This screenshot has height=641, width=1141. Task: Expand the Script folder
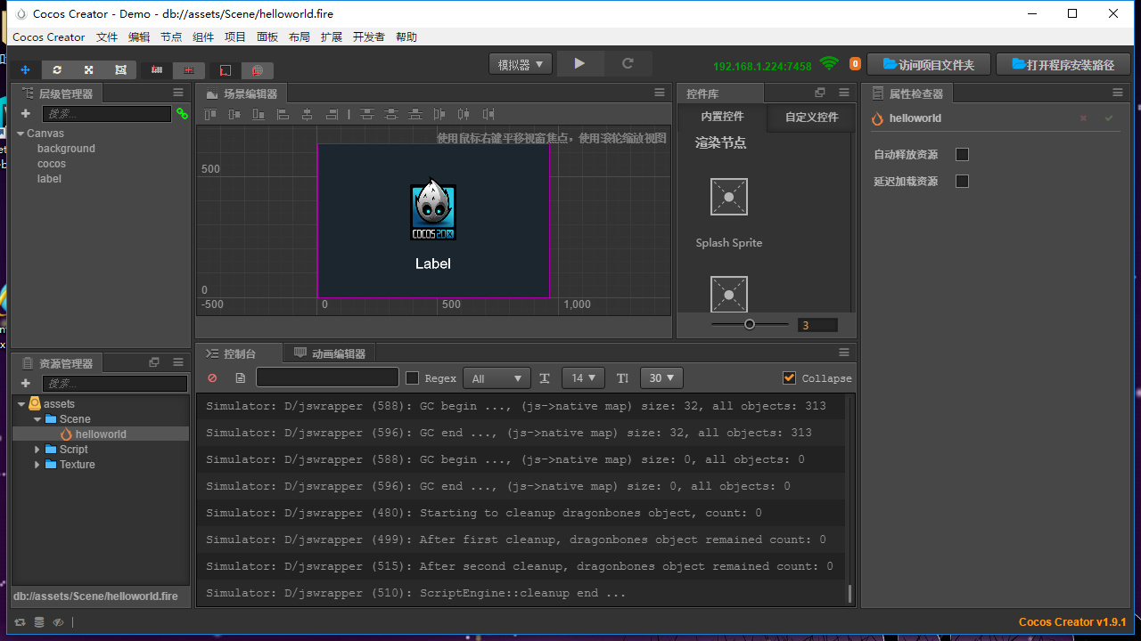[x=37, y=450]
